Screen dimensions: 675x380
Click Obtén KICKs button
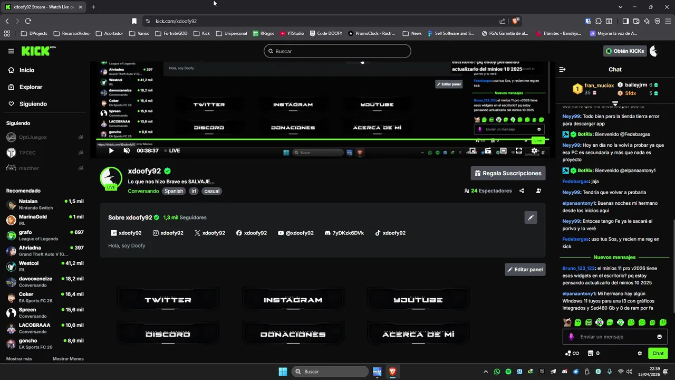pyautogui.click(x=625, y=51)
